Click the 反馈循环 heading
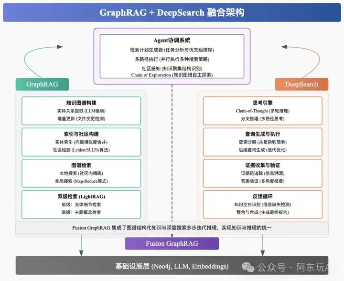This screenshot has height=281, width=344. point(263,197)
